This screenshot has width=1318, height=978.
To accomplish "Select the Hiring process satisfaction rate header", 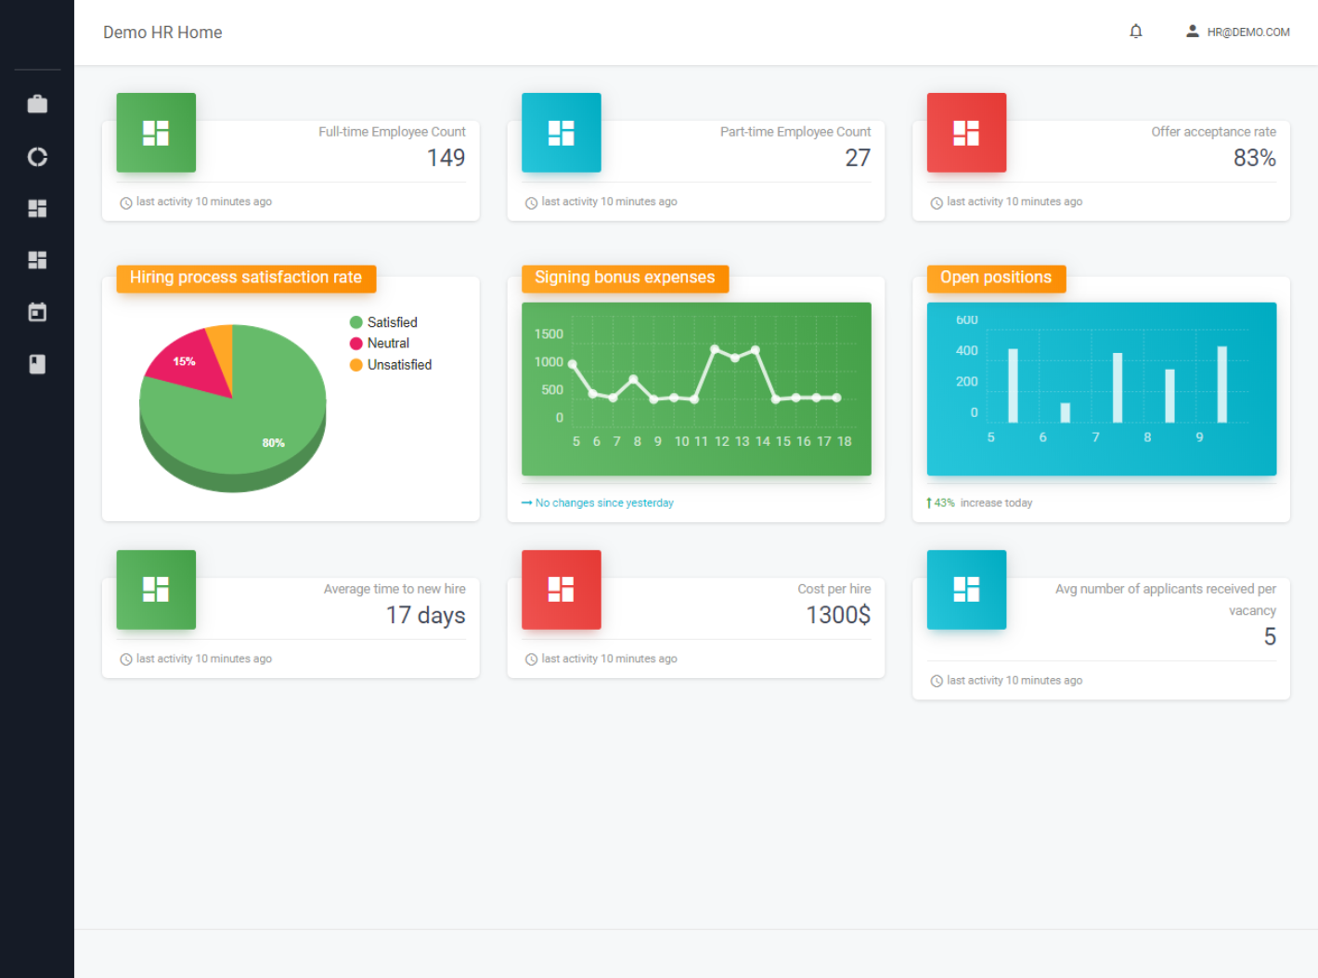I will tap(246, 278).
